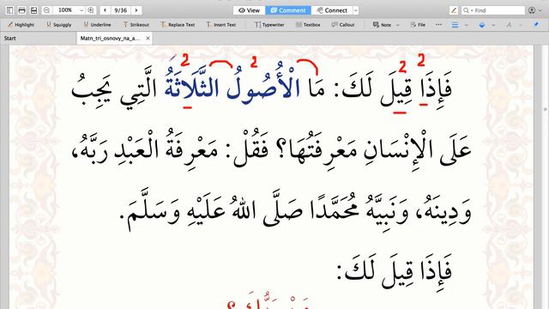This screenshot has width=549, height=309.
Task: Expand the fill color dropdown arrow
Action: pyautogui.click(x=493, y=25)
